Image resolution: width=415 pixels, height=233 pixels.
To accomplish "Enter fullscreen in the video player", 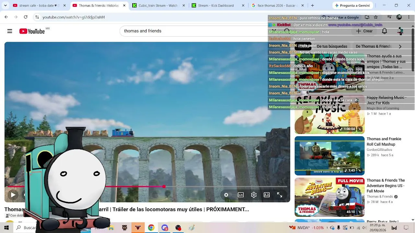I will coord(279,195).
